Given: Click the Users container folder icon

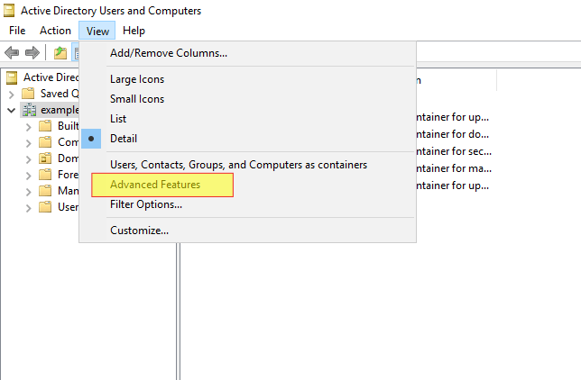Looking at the screenshot, I should (45, 207).
